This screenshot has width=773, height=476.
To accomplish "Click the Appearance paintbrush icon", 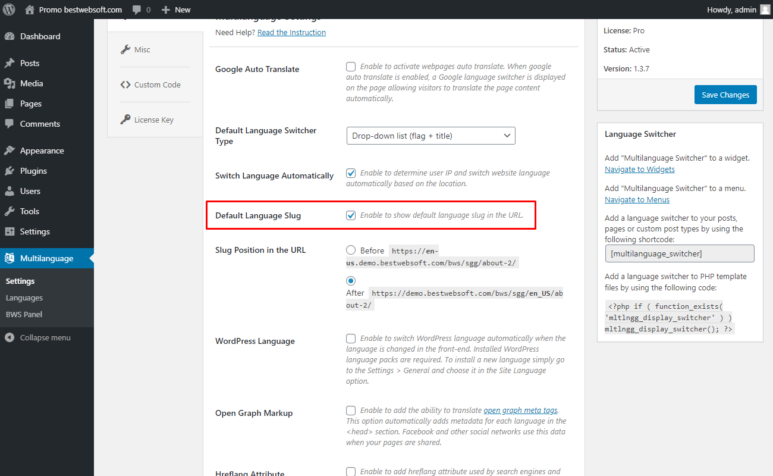I will 10,151.
